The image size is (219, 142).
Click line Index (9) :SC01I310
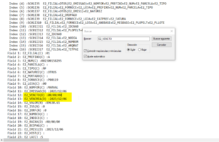pyautogui.click(x=87, y=23)
